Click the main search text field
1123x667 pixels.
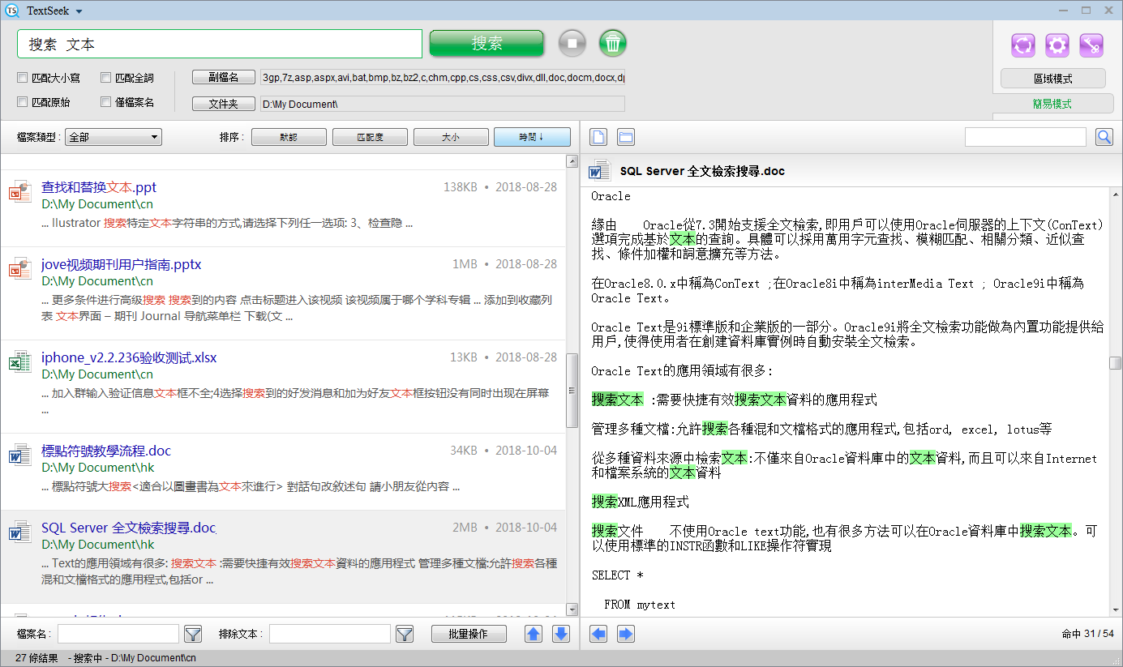[220, 44]
